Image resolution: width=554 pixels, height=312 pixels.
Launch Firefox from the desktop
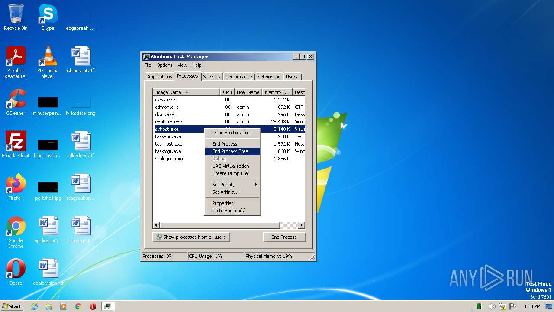(16, 187)
